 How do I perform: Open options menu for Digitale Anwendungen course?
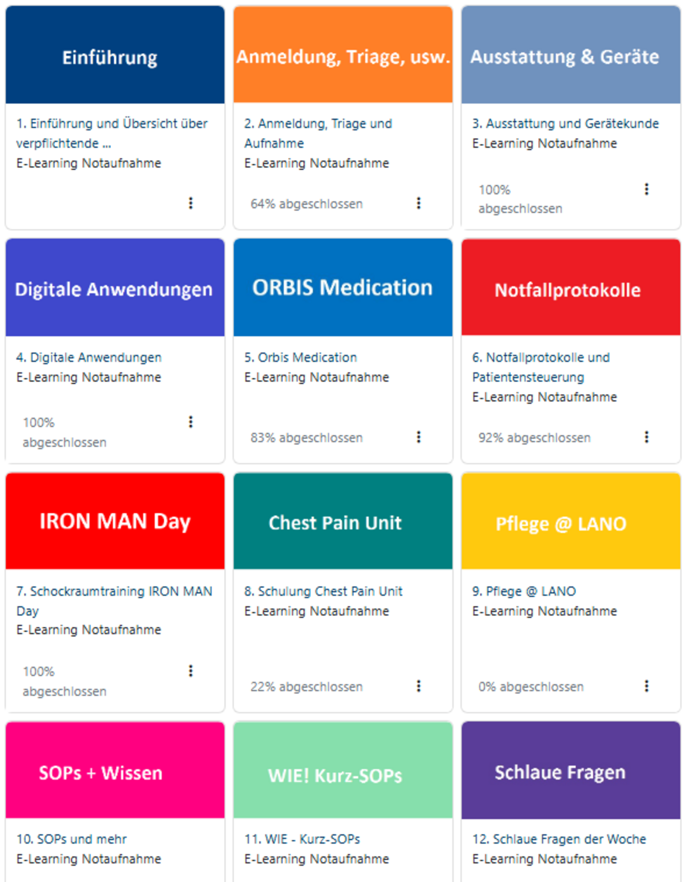pyautogui.click(x=191, y=422)
